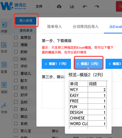Click the 导入单词 button

[x=26, y=21]
